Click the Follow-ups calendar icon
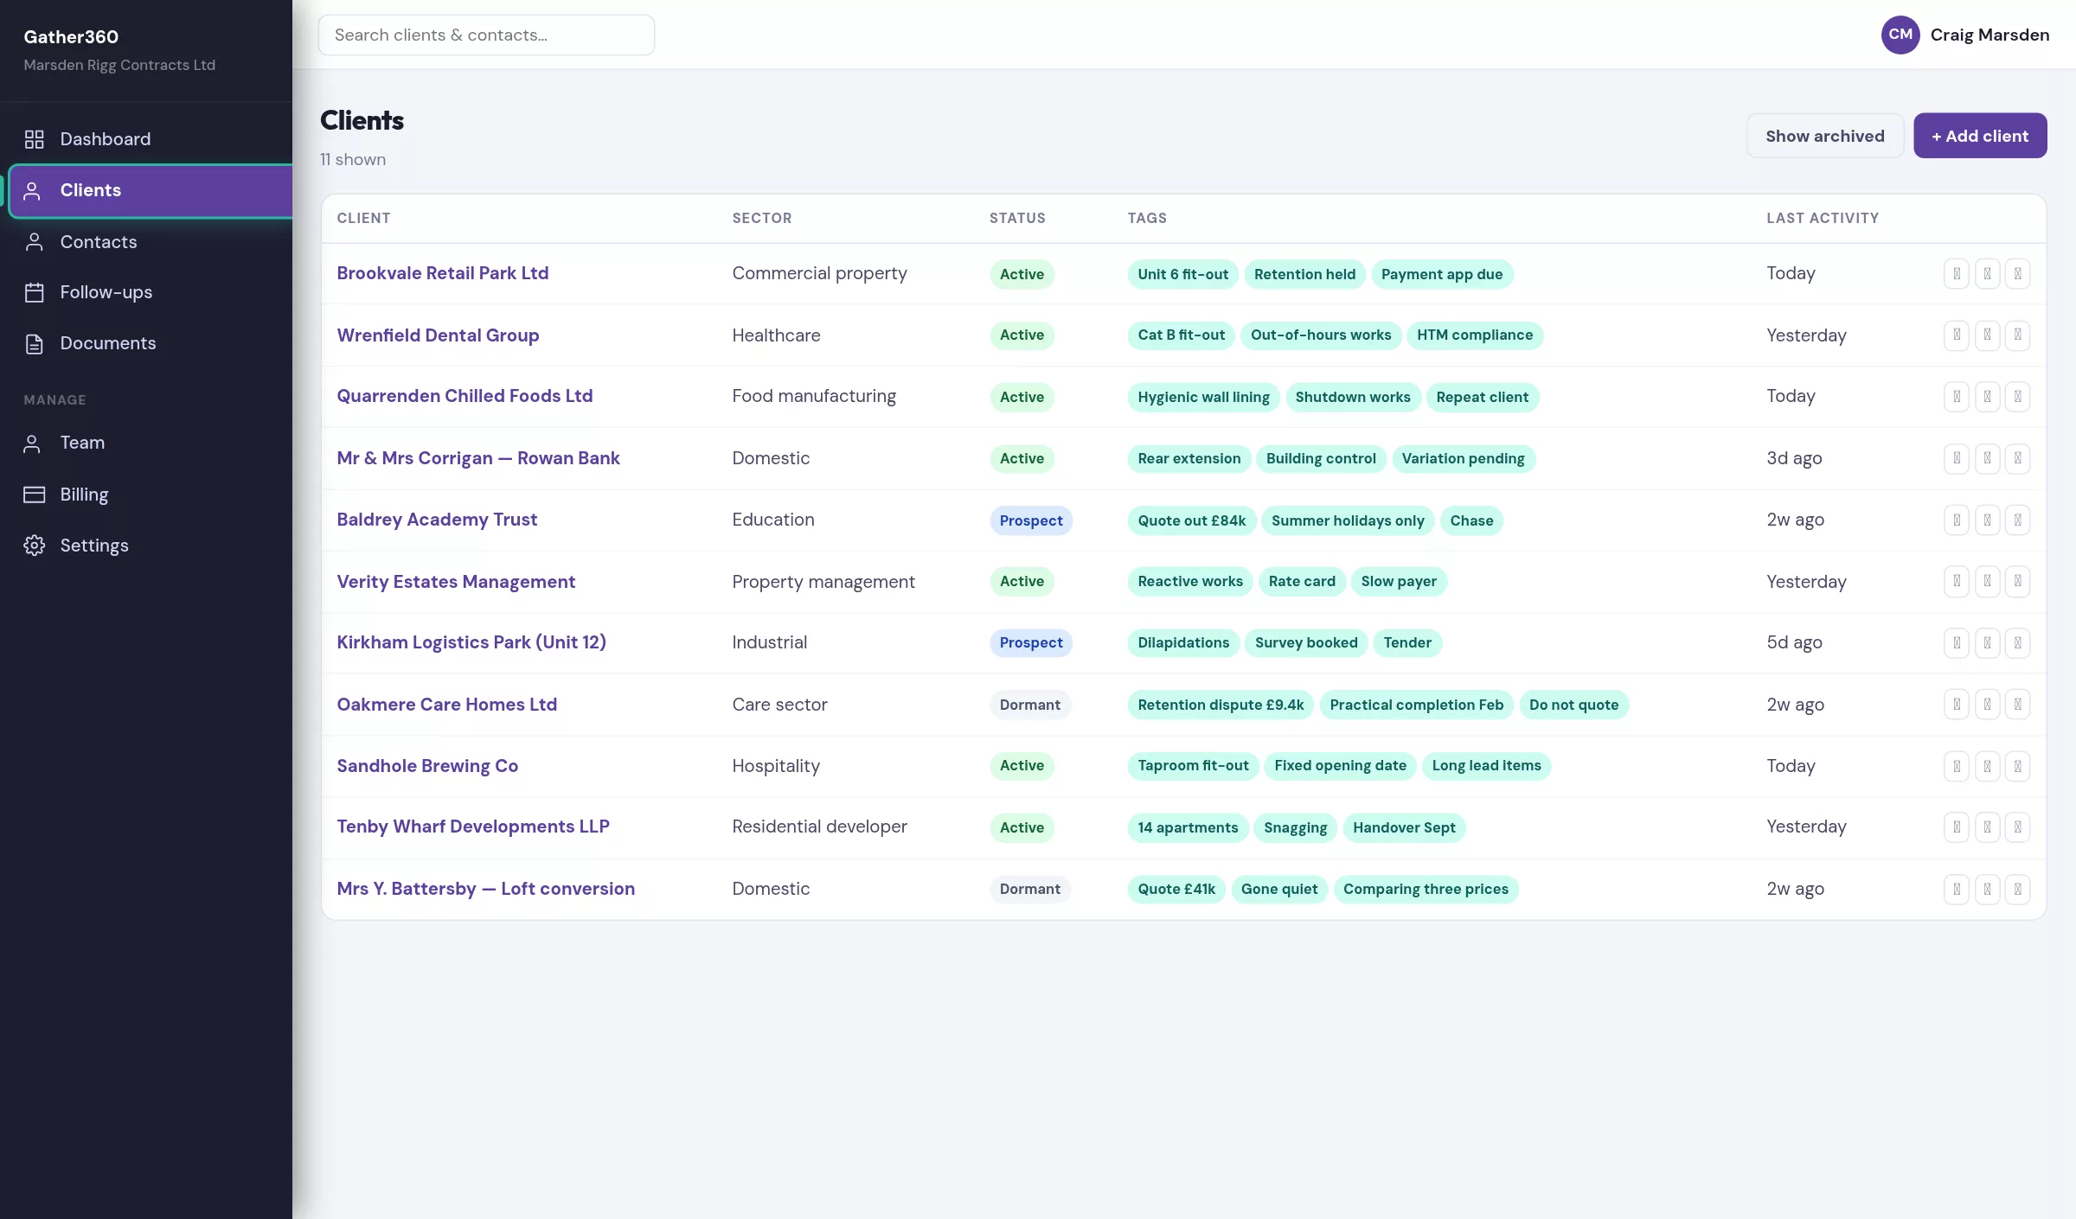The height and width of the screenshot is (1219, 2076). tap(34, 292)
